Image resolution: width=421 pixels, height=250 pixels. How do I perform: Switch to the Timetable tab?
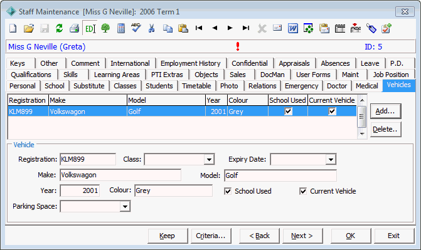196,86
